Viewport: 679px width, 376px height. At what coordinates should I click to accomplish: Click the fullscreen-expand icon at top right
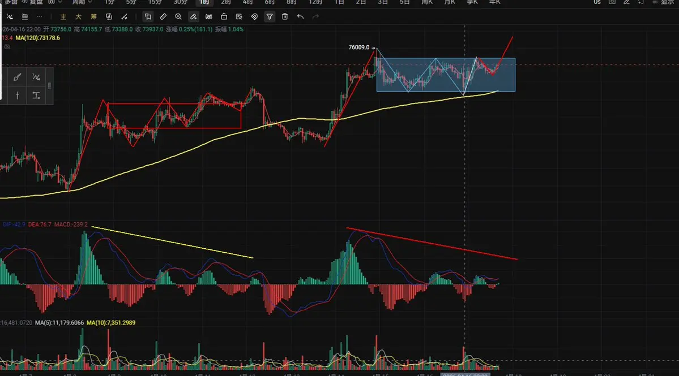coord(641,2)
